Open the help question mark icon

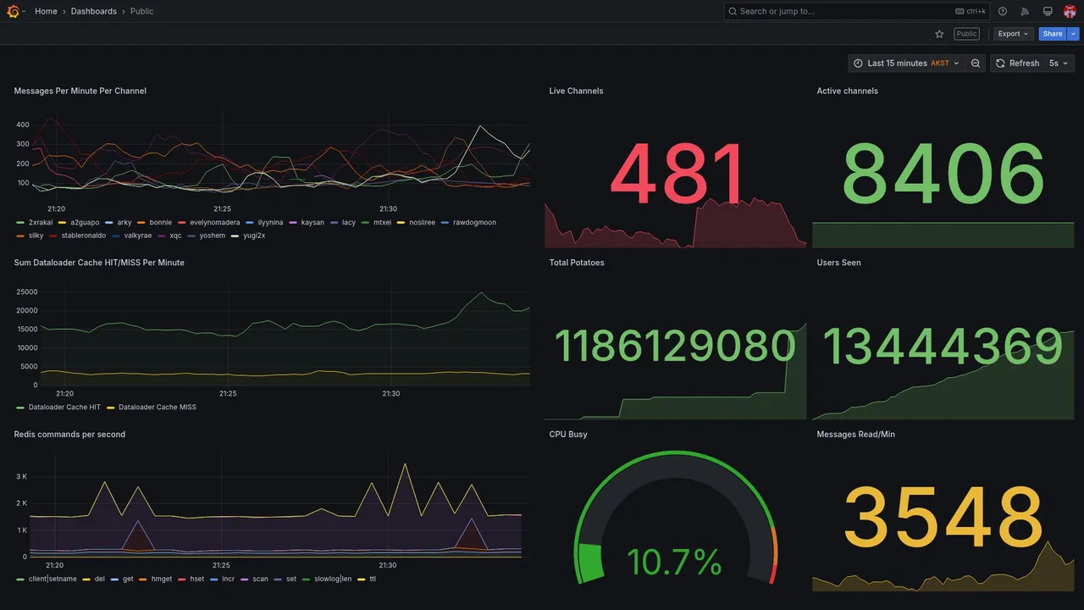tap(1003, 11)
